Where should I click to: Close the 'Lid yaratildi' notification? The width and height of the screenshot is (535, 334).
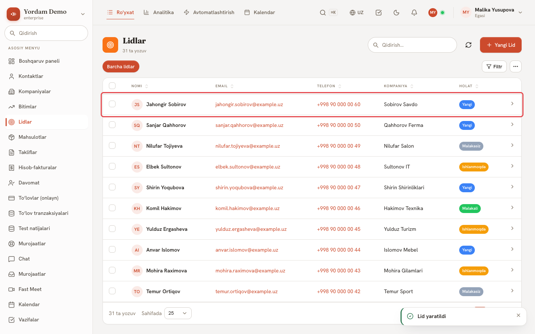pyautogui.click(x=518, y=315)
